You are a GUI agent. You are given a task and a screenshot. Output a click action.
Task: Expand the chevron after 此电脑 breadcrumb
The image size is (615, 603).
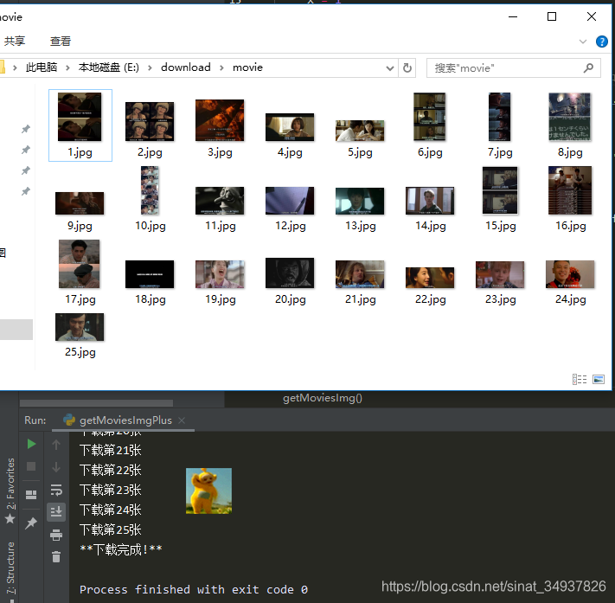point(67,67)
